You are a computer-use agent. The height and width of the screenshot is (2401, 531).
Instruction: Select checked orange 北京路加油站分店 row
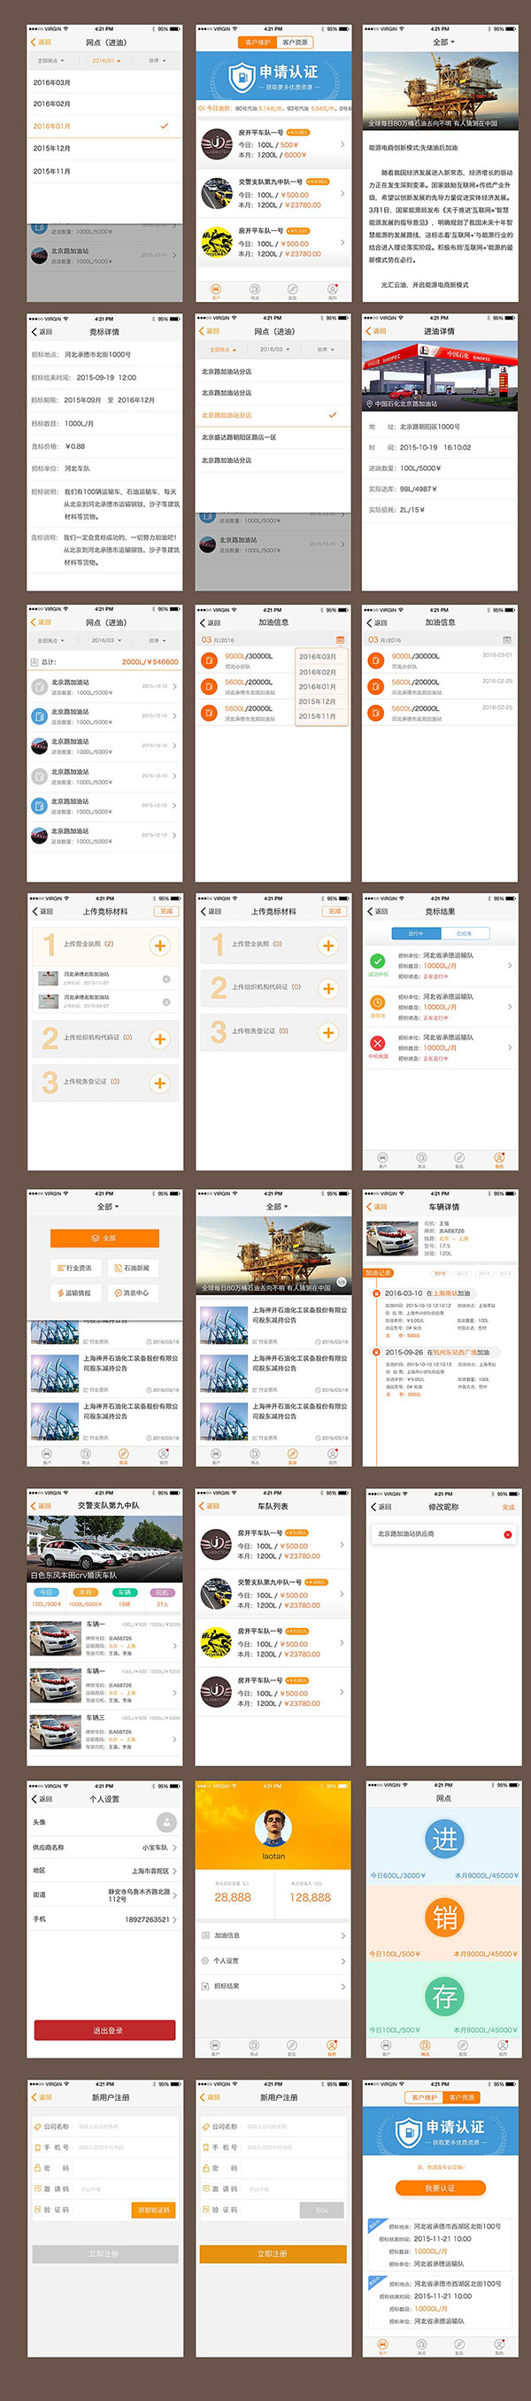point(273,414)
